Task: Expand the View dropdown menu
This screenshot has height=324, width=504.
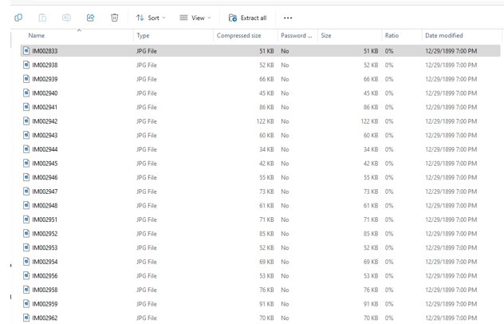Action: click(x=195, y=18)
